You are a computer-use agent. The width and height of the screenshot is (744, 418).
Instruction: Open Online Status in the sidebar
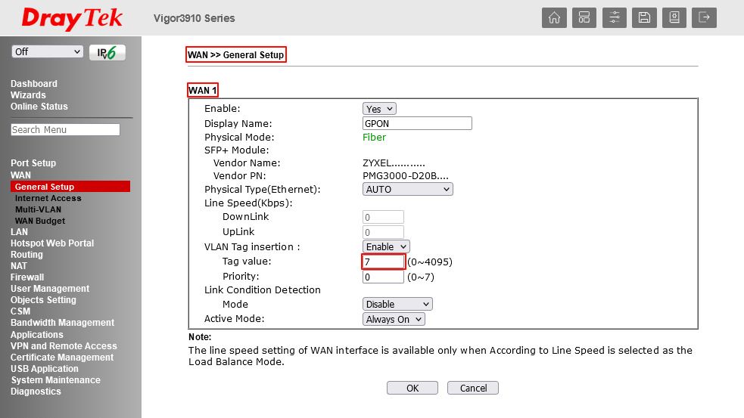point(39,107)
